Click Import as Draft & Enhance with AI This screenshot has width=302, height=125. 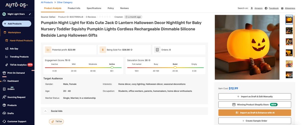tap(255, 113)
